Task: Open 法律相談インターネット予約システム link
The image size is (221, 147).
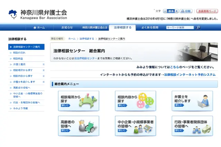Action: point(190,75)
